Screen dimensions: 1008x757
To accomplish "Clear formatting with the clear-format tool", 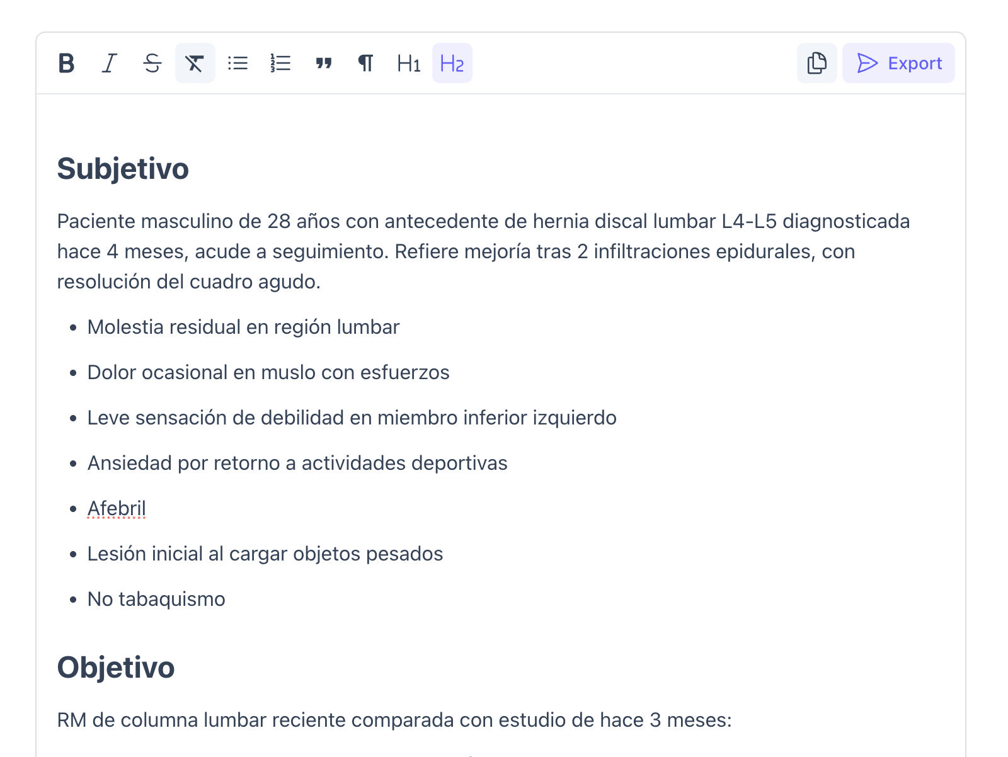I will pyautogui.click(x=195, y=62).
